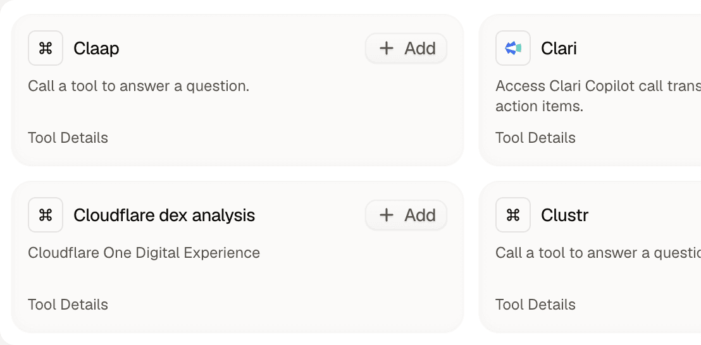Click the plus icon beside Claap's Add
The image size is (701, 345).
pyautogui.click(x=387, y=48)
